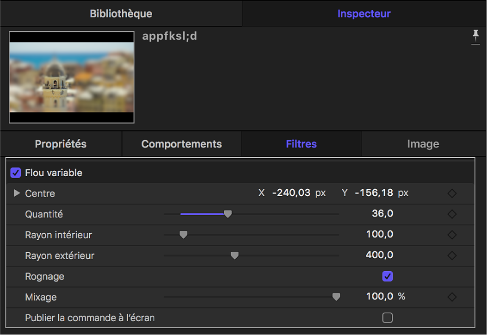487x335 pixels.
Task: Click the Quantité keyframe diamond
Action: click(x=452, y=214)
